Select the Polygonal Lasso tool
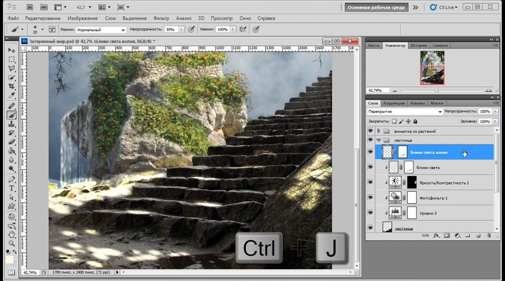Viewport: 505px width, 281px height. pyautogui.click(x=12, y=69)
